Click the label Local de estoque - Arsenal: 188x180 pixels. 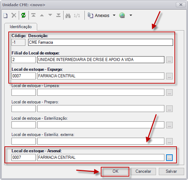36,151
